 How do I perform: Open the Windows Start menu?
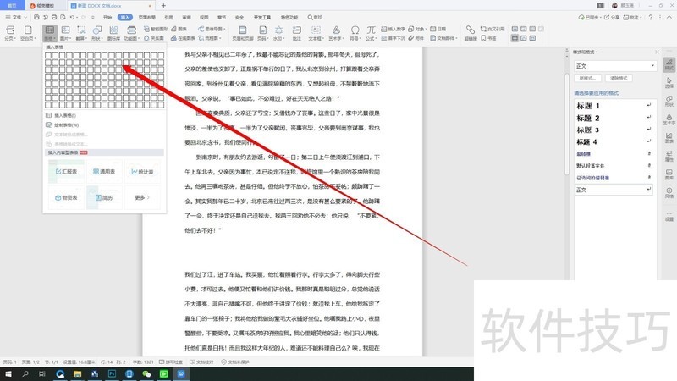[x=8, y=374]
